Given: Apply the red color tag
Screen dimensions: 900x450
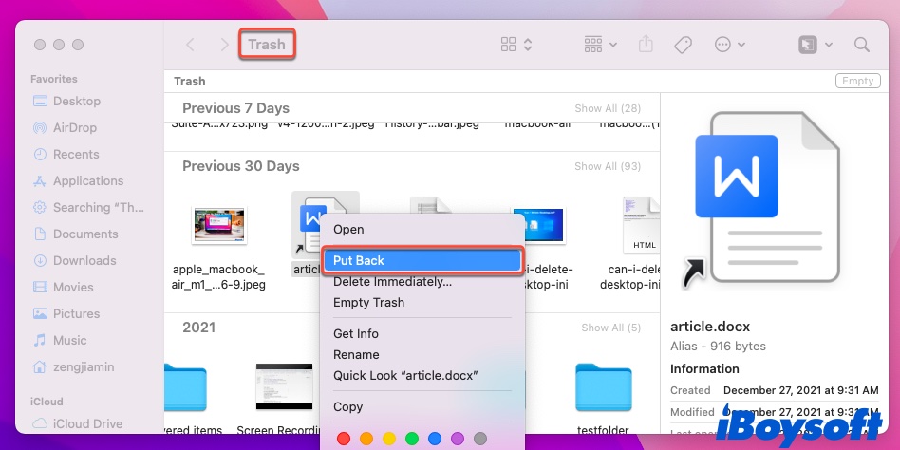Looking at the screenshot, I should tap(344, 439).
